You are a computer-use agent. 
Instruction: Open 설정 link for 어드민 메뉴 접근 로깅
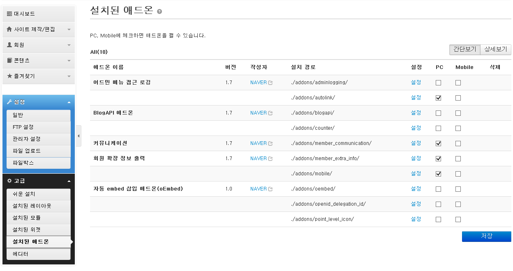[x=416, y=82]
